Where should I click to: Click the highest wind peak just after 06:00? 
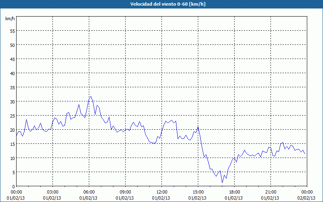coord(91,96)
